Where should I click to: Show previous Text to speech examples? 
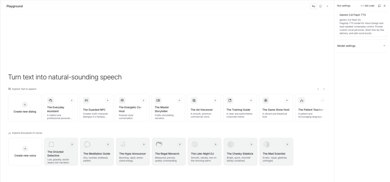[x=318, y=89]
